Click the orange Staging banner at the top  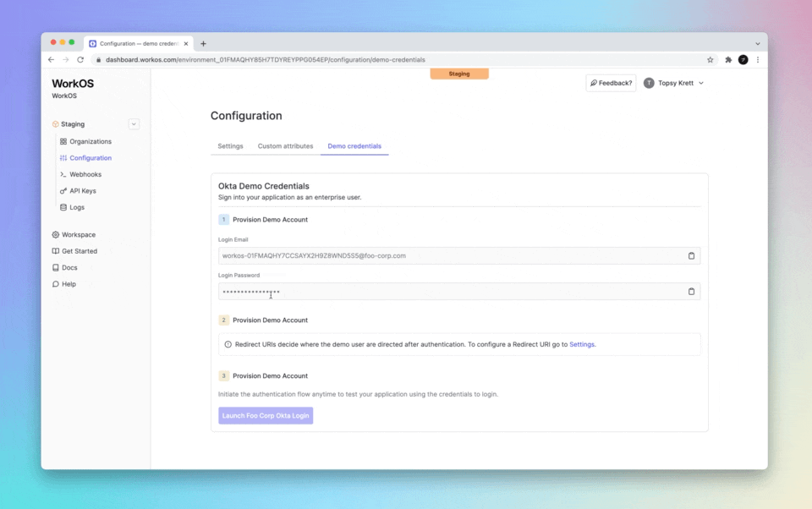tap(458, 74)
